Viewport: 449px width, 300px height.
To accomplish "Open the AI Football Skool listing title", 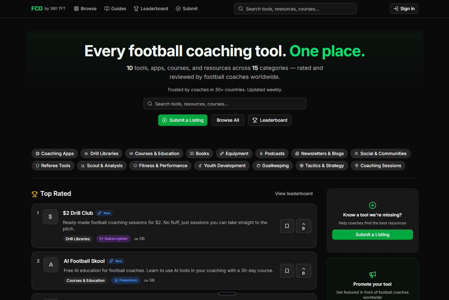I will coord(84,261).
